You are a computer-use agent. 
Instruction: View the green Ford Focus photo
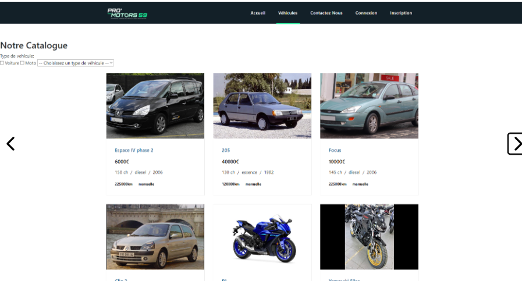(369, 105)
